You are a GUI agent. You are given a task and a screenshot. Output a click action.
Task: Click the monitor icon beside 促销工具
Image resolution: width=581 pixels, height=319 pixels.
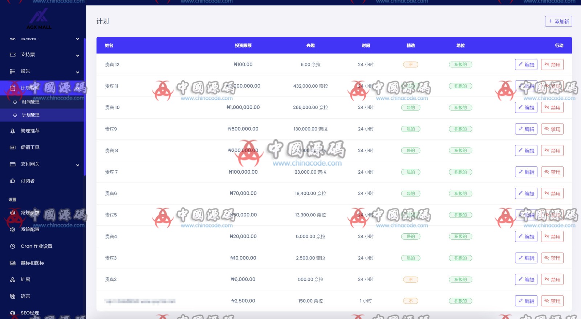[13, 148]
